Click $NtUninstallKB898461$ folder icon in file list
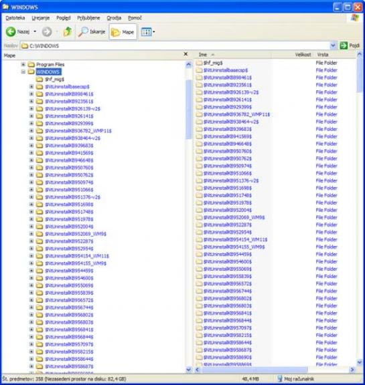 [x=199, y=78]
